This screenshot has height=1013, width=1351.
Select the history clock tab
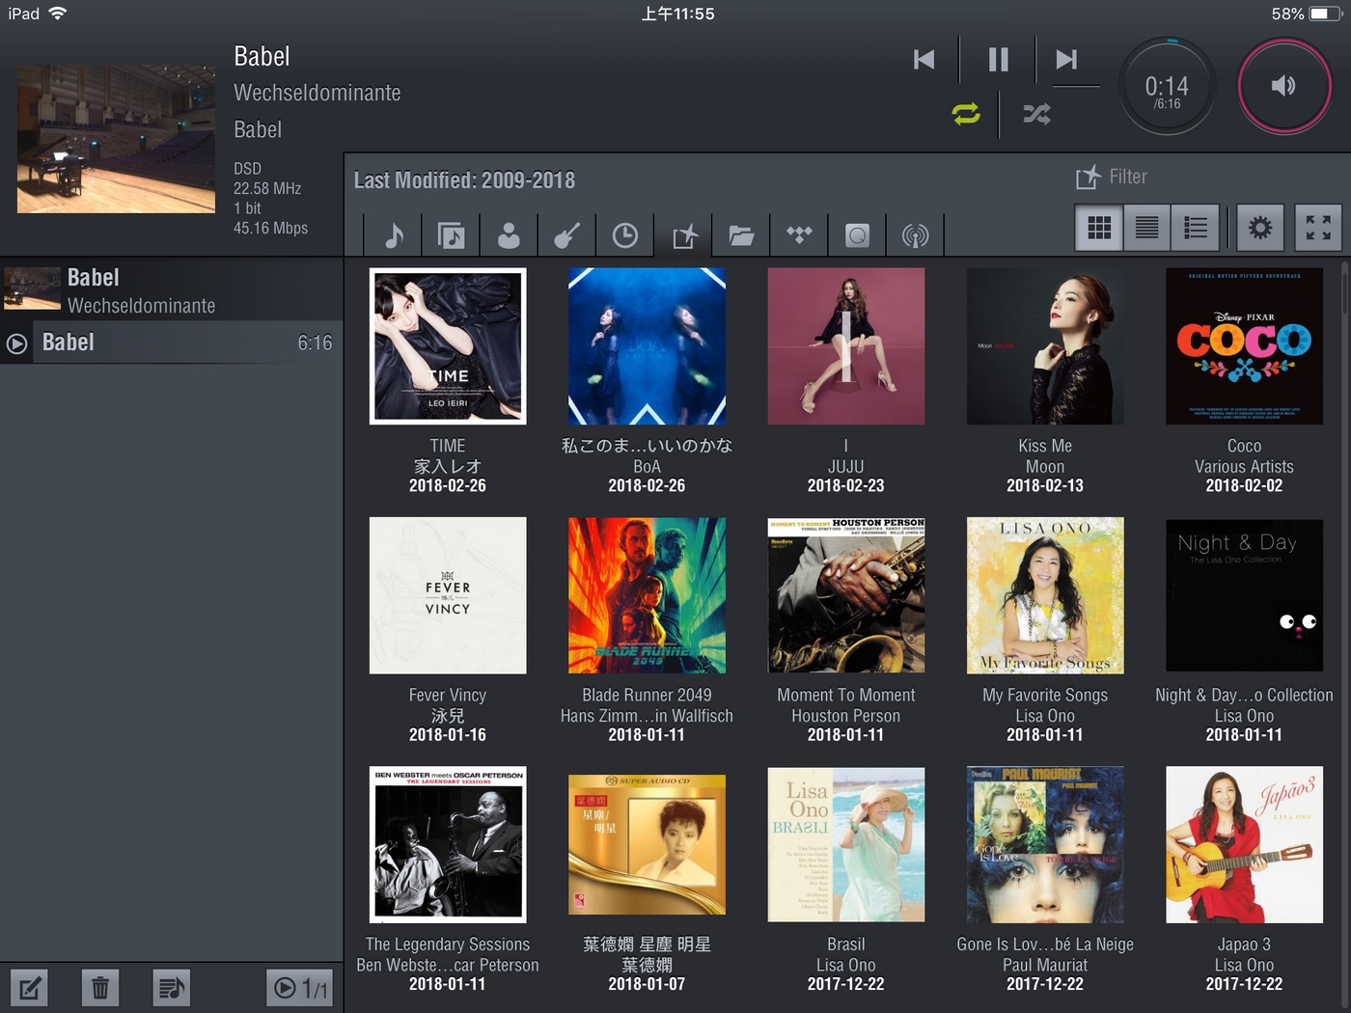(625, 234)
